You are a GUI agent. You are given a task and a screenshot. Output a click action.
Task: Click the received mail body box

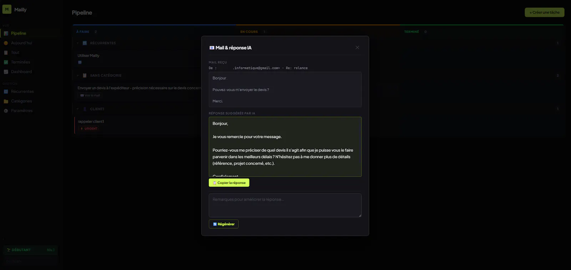point(285,89)
